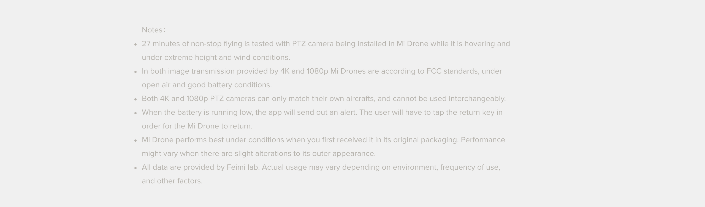
Task: Click the word 'Performance' in the packaging note
Action: [483, 140]
